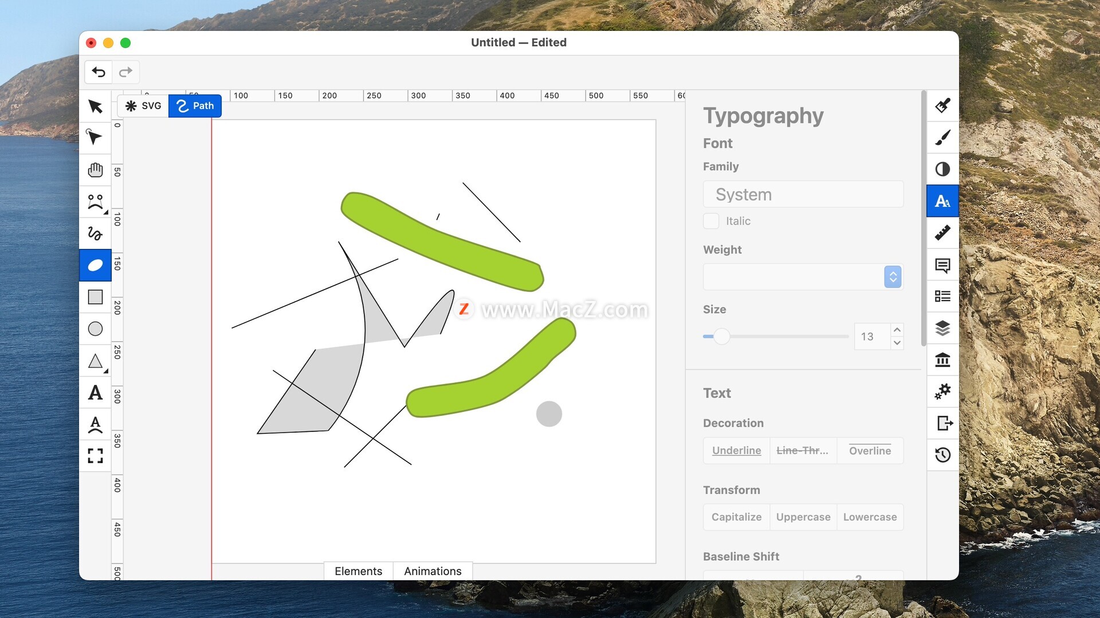Open the export arrow panel
The height and width of the screenshot is (618, 1100).
(942, 423)
